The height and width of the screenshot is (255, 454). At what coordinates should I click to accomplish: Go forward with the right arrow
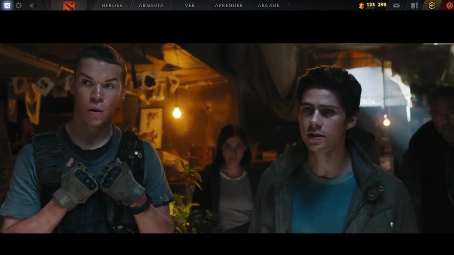[x=37, y=5]
